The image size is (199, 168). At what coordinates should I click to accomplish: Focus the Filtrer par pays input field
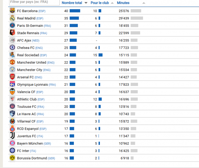click(34, 2)
